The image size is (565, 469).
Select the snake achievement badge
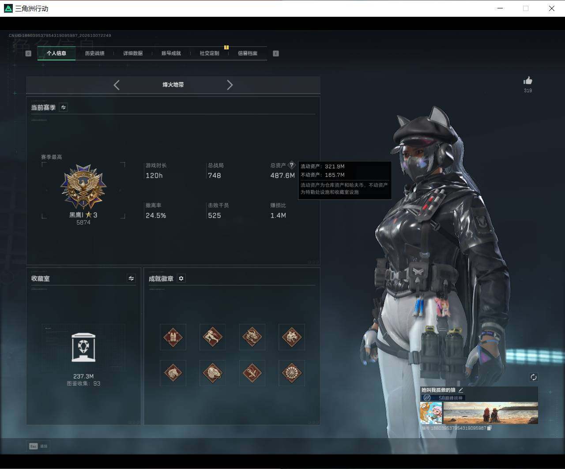coord(212,373)
